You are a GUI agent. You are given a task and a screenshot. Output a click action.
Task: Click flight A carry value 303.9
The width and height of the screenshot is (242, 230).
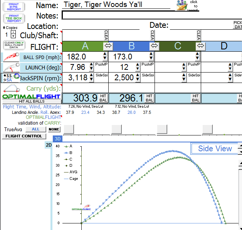[85, 98]
